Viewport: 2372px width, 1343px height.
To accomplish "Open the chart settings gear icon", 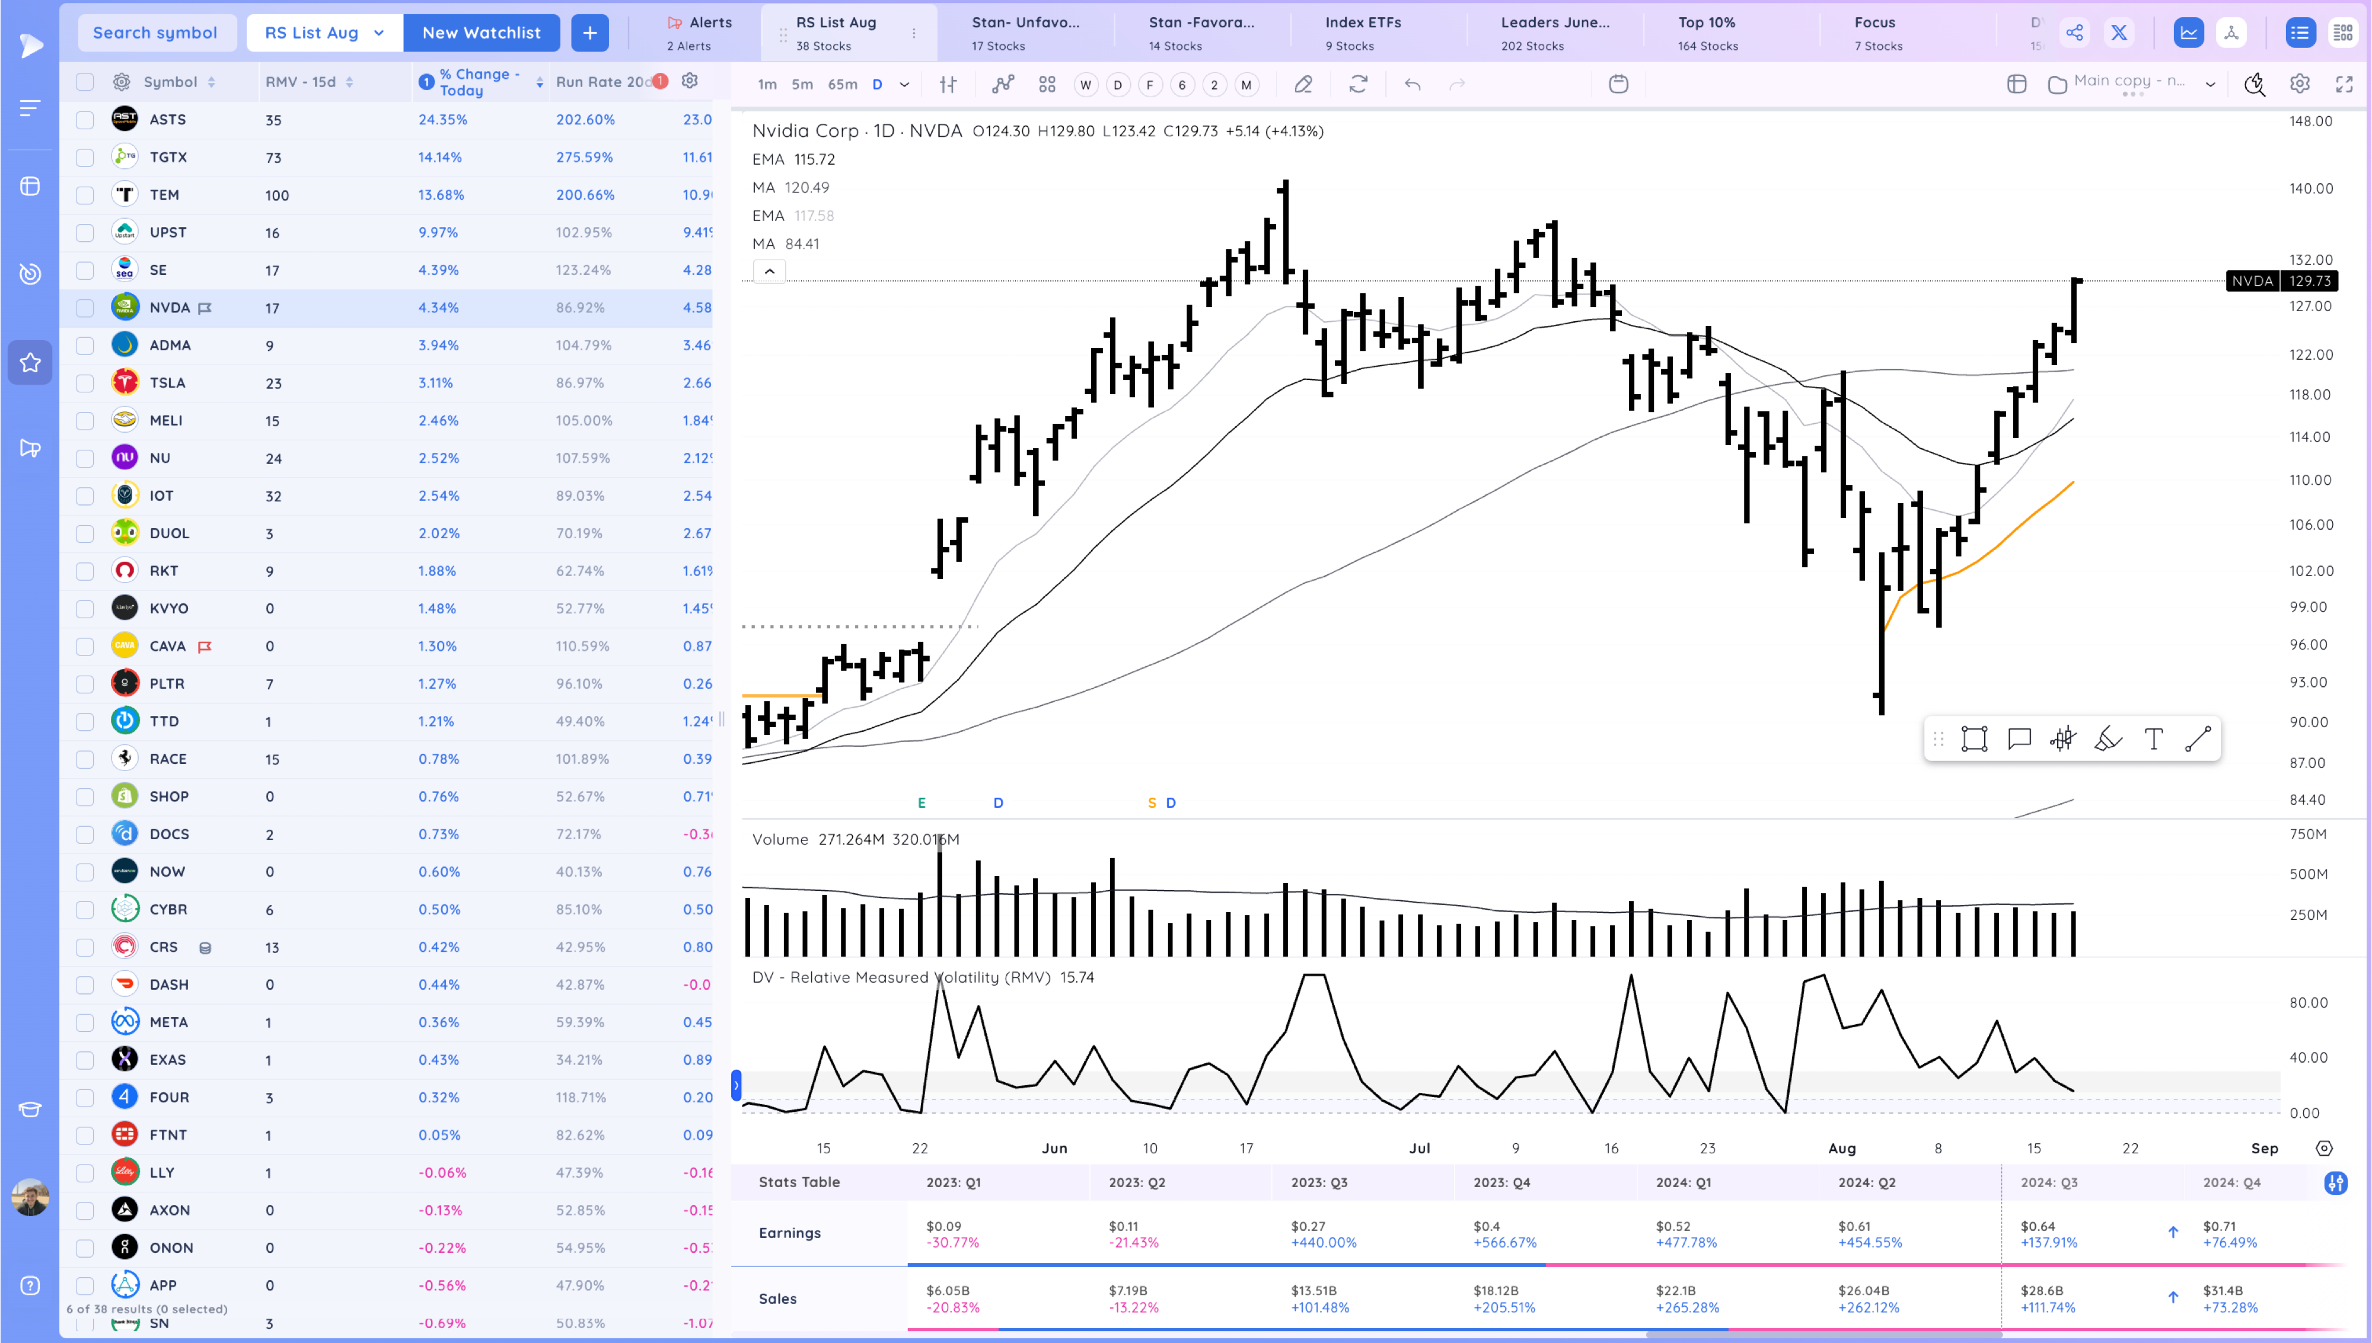I will tap(2299, 84).
